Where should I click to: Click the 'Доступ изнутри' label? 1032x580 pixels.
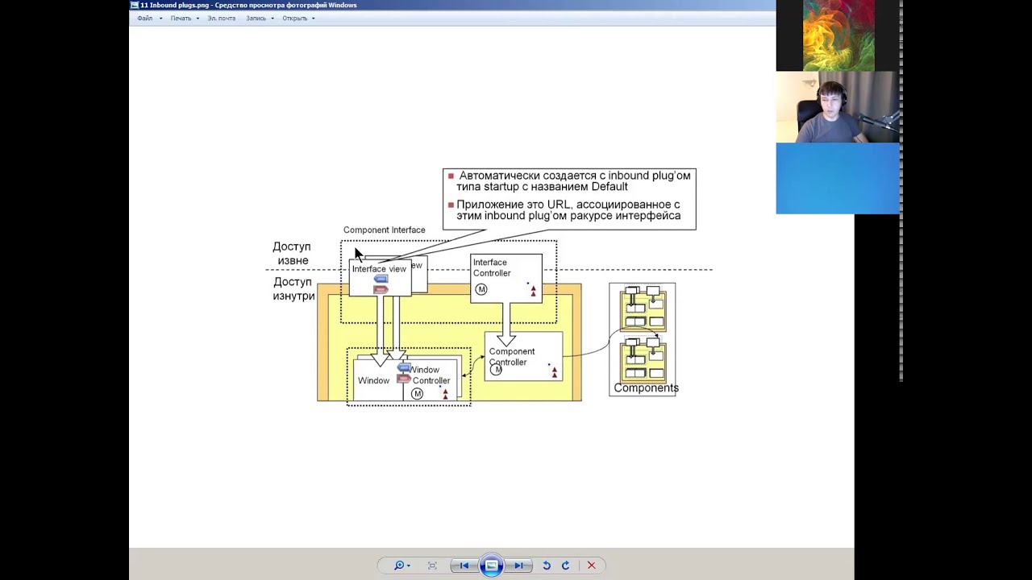tap(293, 288)
